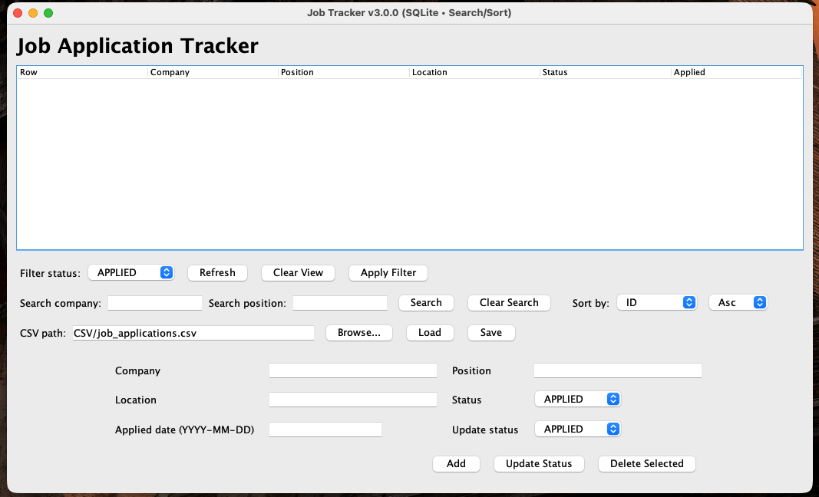Viewport: 819px width, 497px height.
Task: Open the Sort by dropdown
Action: [x=656, y=302]
